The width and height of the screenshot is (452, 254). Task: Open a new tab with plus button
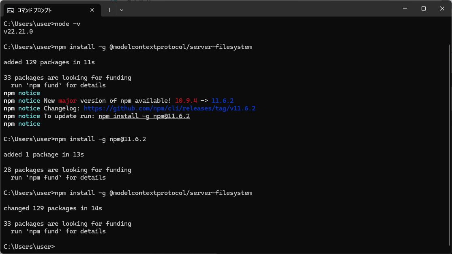click(109, 10)
